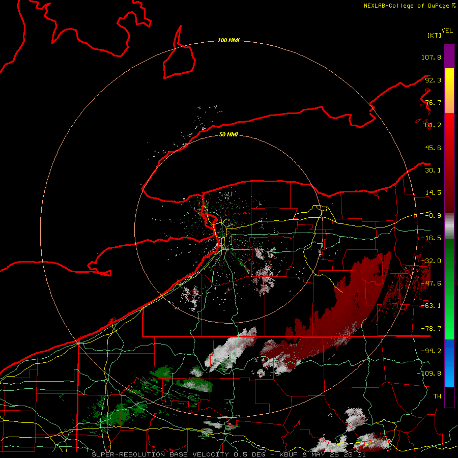Click the -94.2 velocity scale value
This screenshot has height=458, width=458.
point(431,351)
